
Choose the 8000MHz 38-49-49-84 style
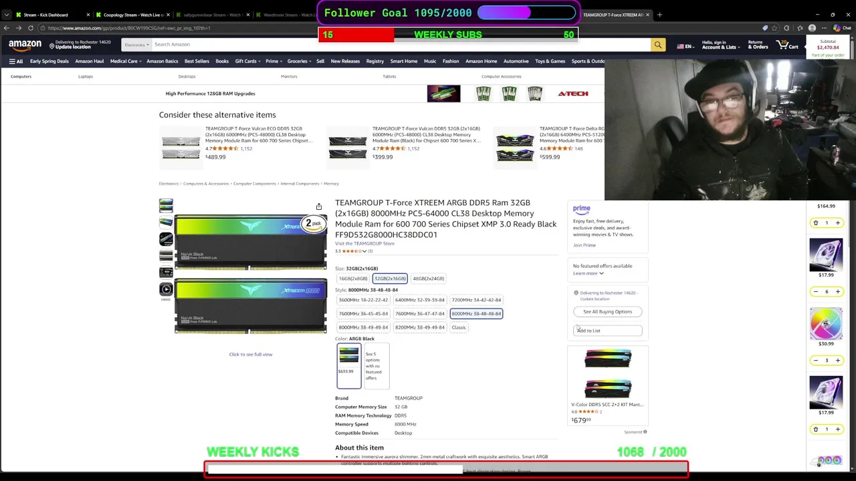[363, 327]
